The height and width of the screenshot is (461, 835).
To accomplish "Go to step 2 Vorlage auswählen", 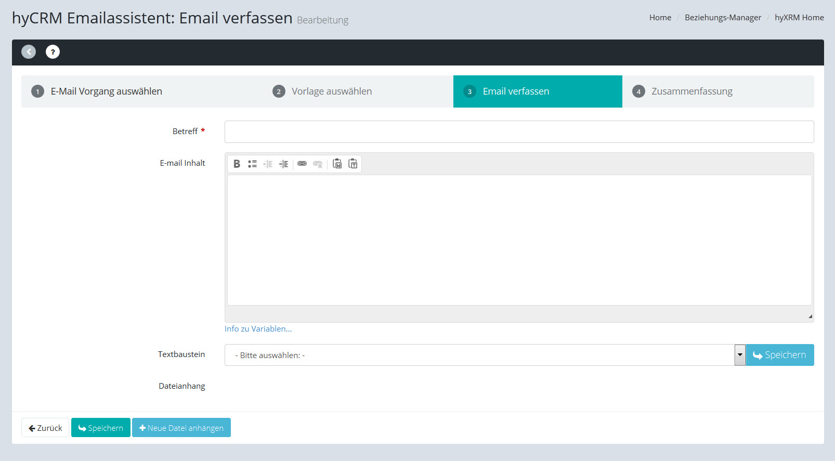I will click(331, 91).
